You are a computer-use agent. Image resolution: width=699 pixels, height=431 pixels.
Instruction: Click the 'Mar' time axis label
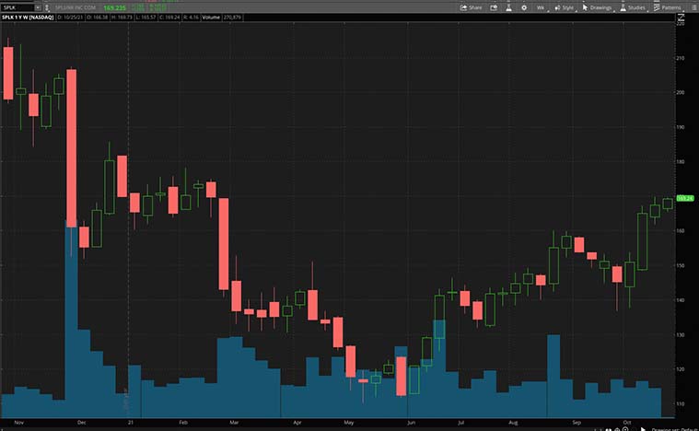(x=234, y=422)
